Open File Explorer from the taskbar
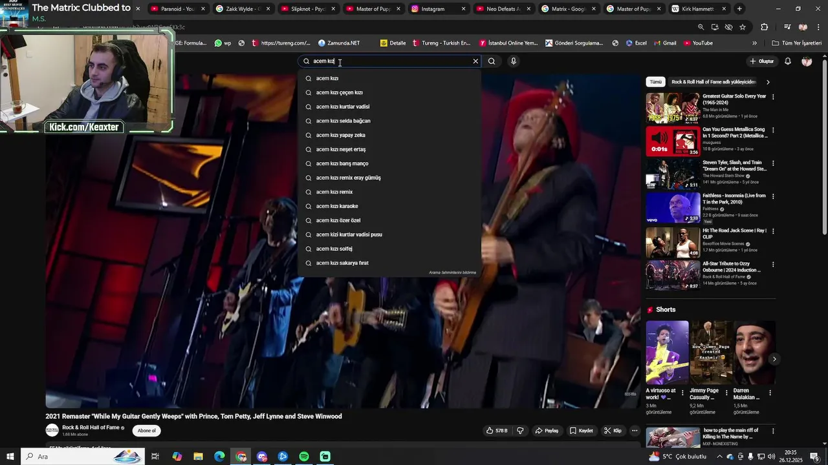 pos(199,457)
